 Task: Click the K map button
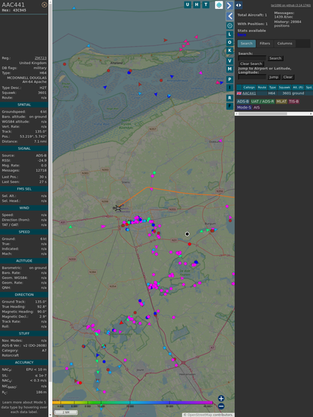[x=229, y=50]
